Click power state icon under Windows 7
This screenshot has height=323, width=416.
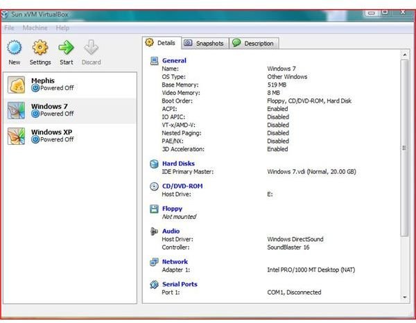[x=35, y=114]
